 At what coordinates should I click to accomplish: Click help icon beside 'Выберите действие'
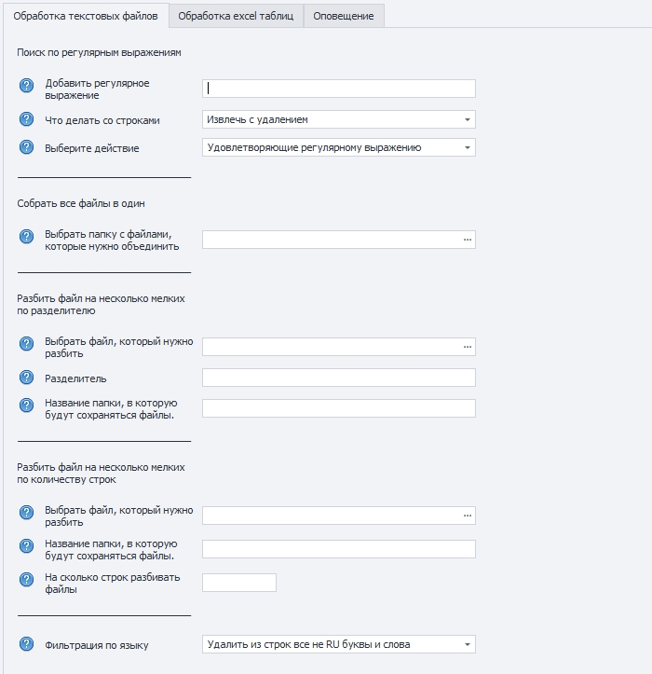coord(26,147)
